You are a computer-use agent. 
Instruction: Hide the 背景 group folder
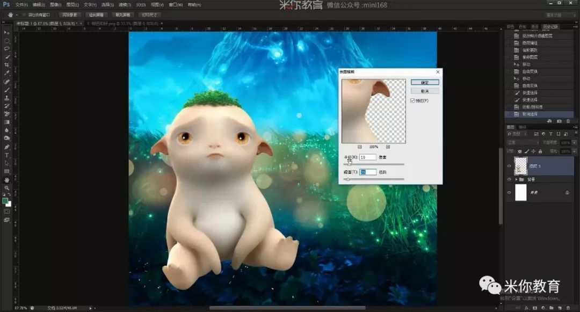tap(509, 179)
